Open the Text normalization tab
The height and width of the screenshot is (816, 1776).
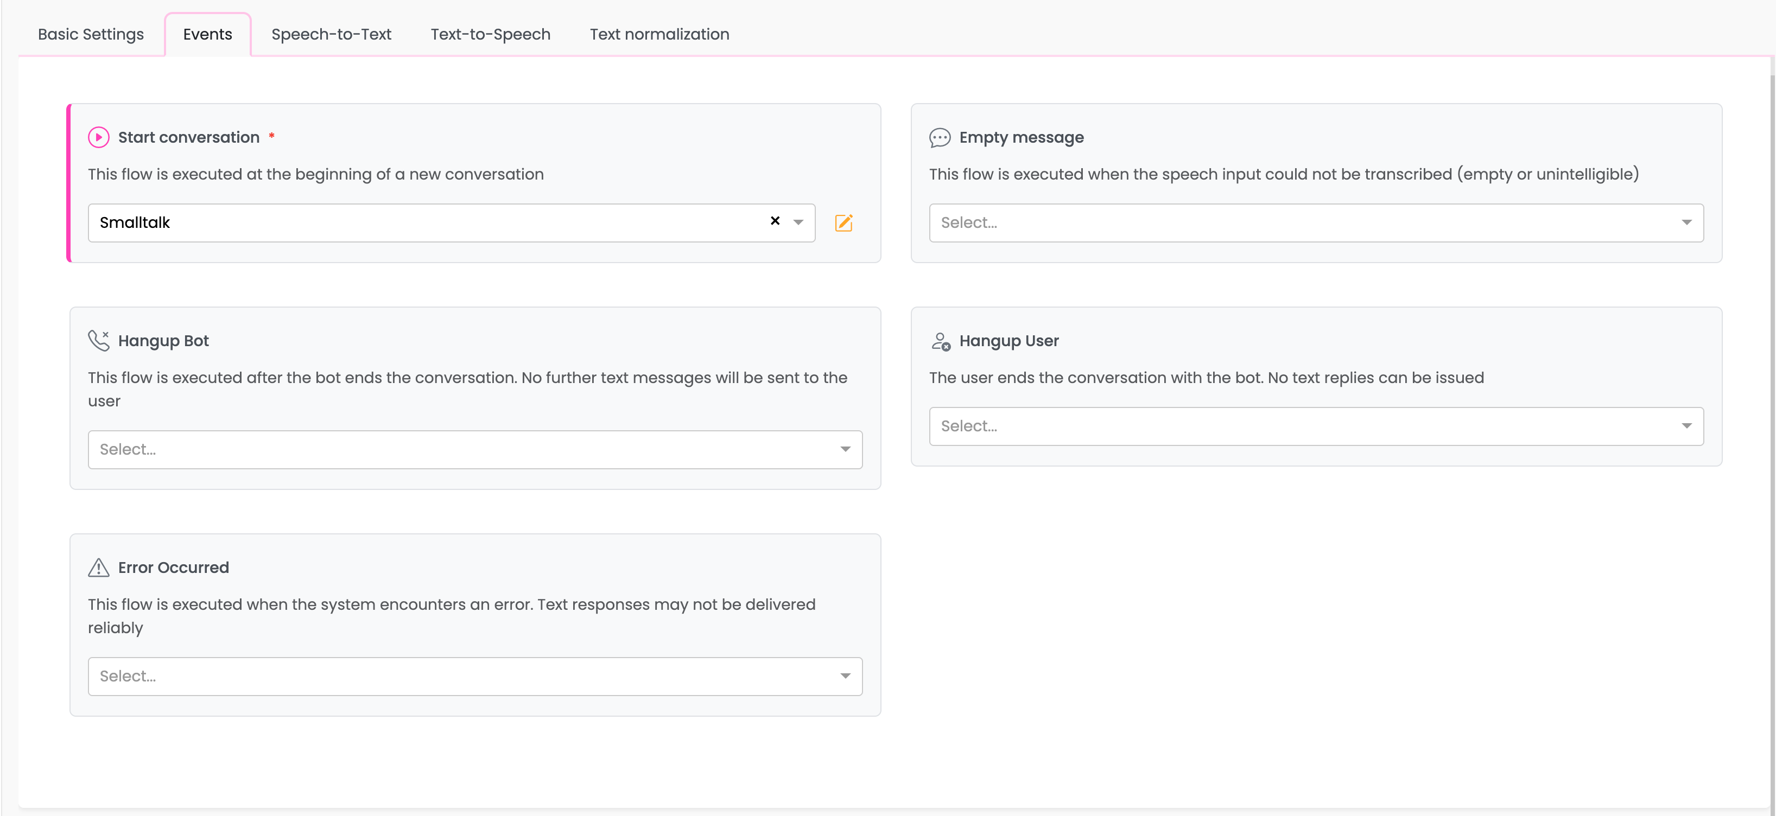tap(659, 35)
